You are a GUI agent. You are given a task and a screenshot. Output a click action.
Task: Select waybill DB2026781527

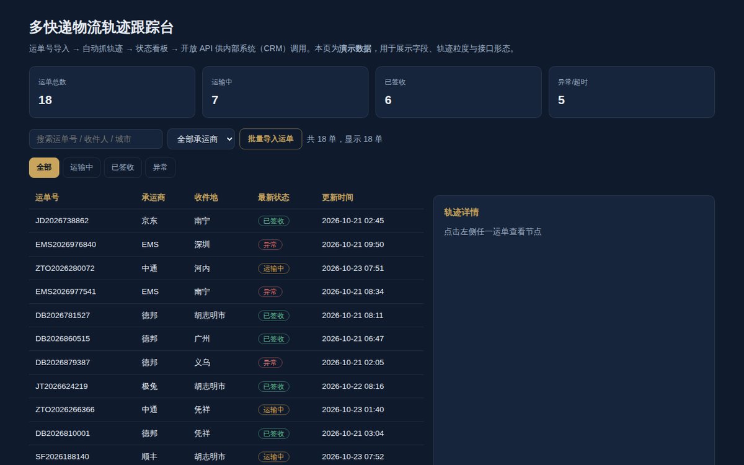point(226,315)
